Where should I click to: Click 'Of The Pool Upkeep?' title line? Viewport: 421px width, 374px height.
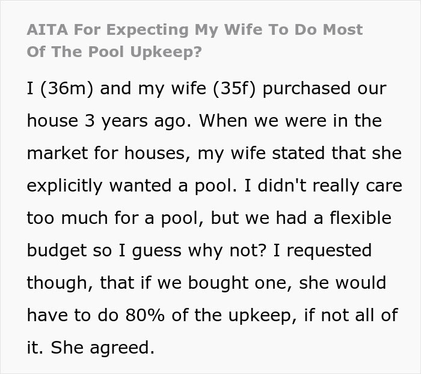pos(114,51)
